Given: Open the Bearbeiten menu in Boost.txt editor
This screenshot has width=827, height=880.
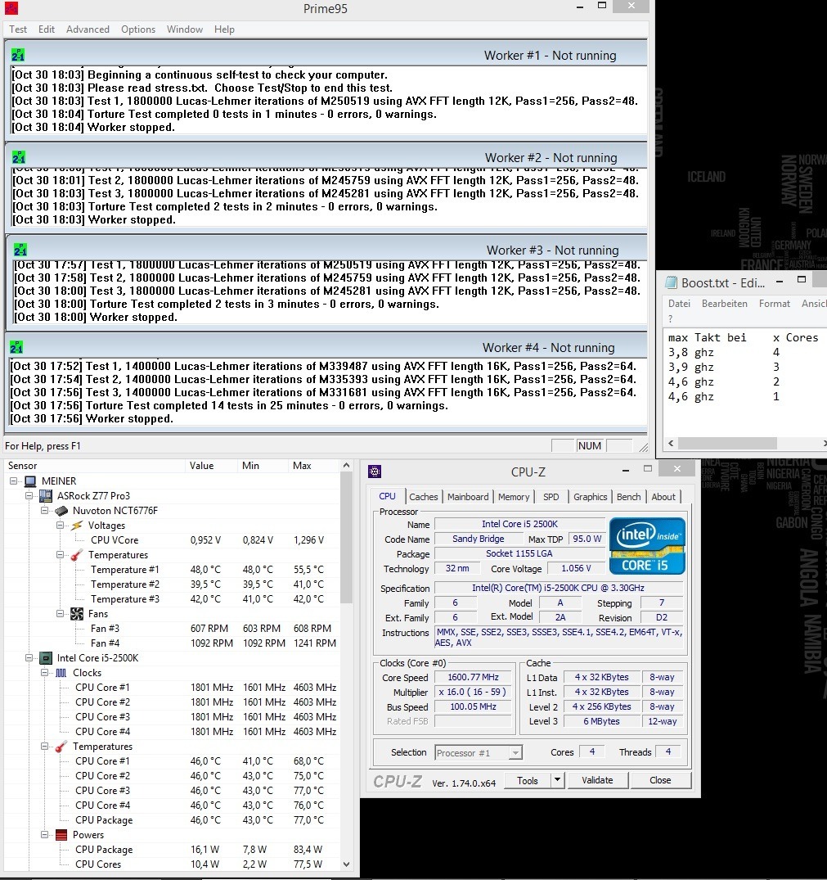Looking at the screenshot, I should (725, 303).
